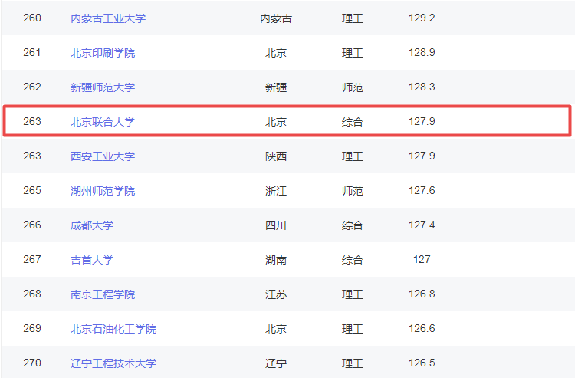Select 理工 type in 内蒙古工业大学 row

click(353, 18)
